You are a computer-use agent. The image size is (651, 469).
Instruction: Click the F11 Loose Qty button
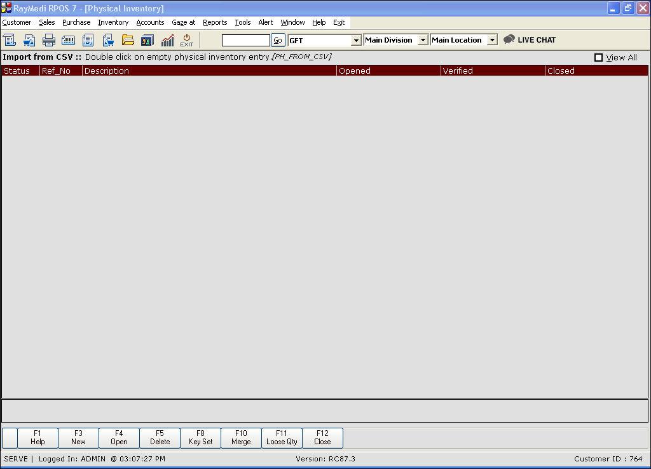(282, 438)
